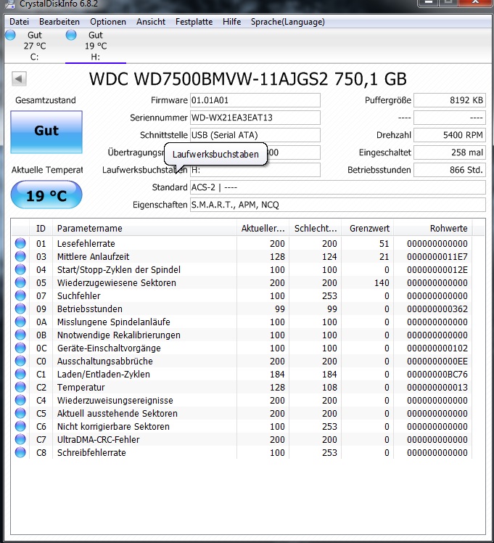The height and width of the screenshot is (543, 494).
Task: Click the Parametername column header
Action: tap(144, 228)
